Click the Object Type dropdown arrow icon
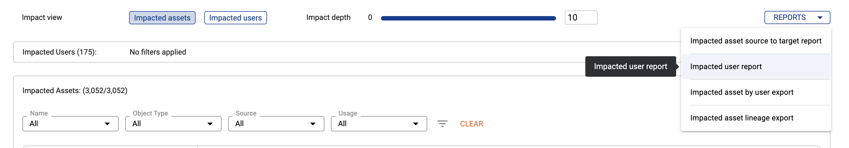 point(210,124)
